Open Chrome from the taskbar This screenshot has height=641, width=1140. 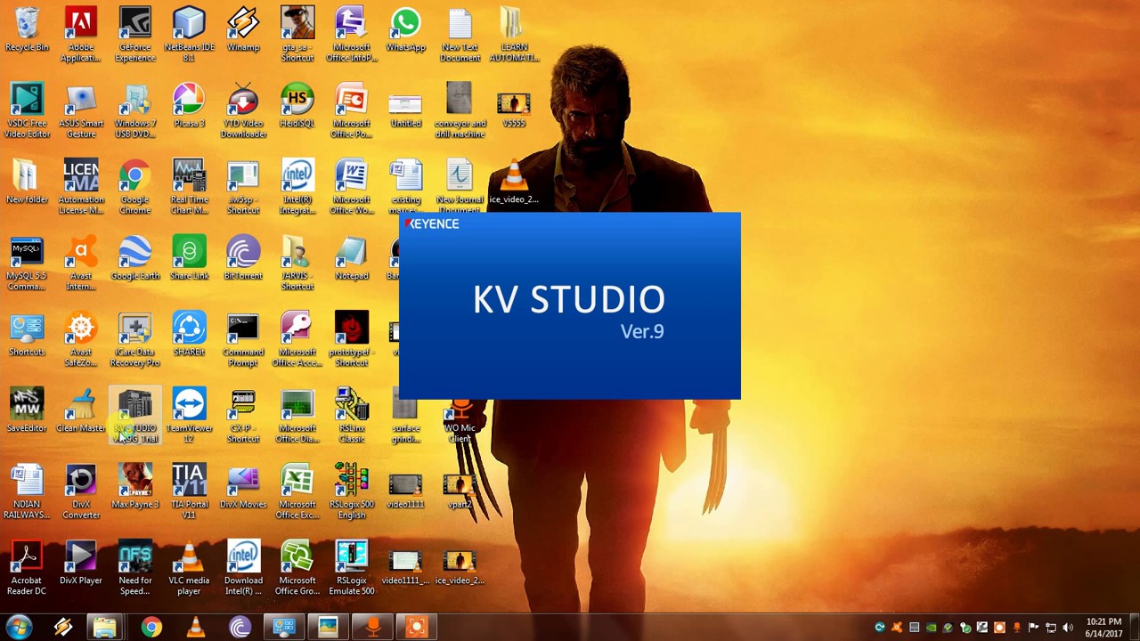click(151, 628)
